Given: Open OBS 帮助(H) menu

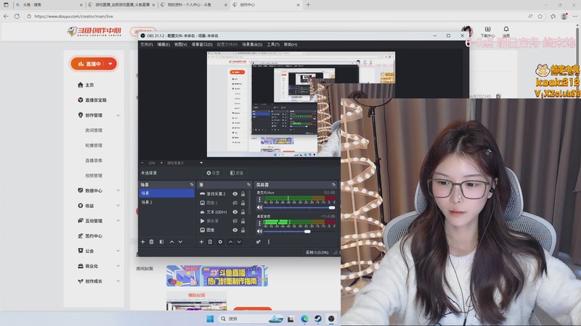Looking at the screenshot, I should (x=290, y=44).
